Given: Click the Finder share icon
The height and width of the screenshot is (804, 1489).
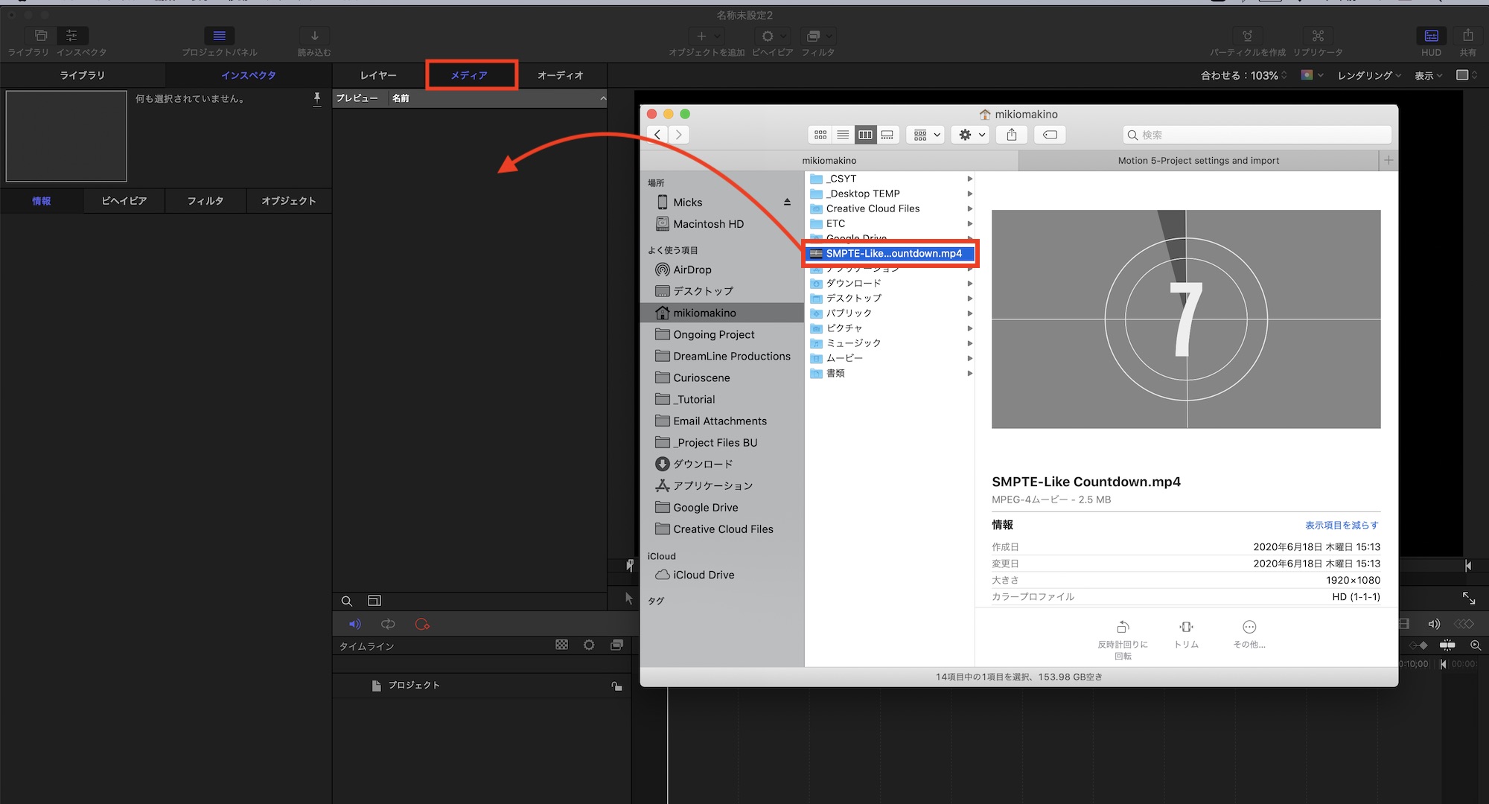Looking at the screenshot, I should [x=1012, y=135].
